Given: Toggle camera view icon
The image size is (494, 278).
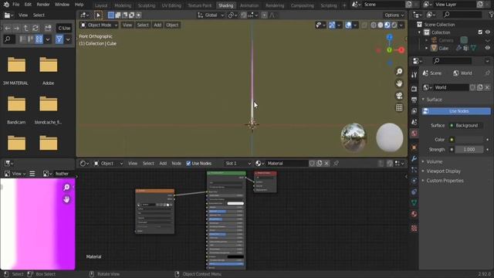Looking at the screenshot, I should [x=399, y=96].
